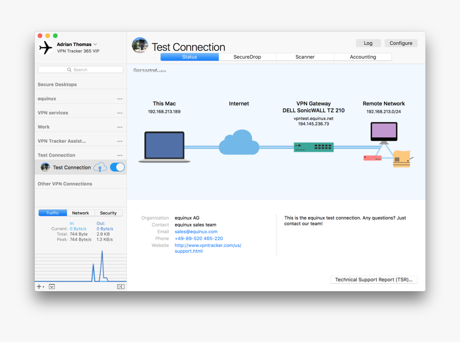Open the Accounting tab
The image size is (460, 342).
tap(363, 57)
